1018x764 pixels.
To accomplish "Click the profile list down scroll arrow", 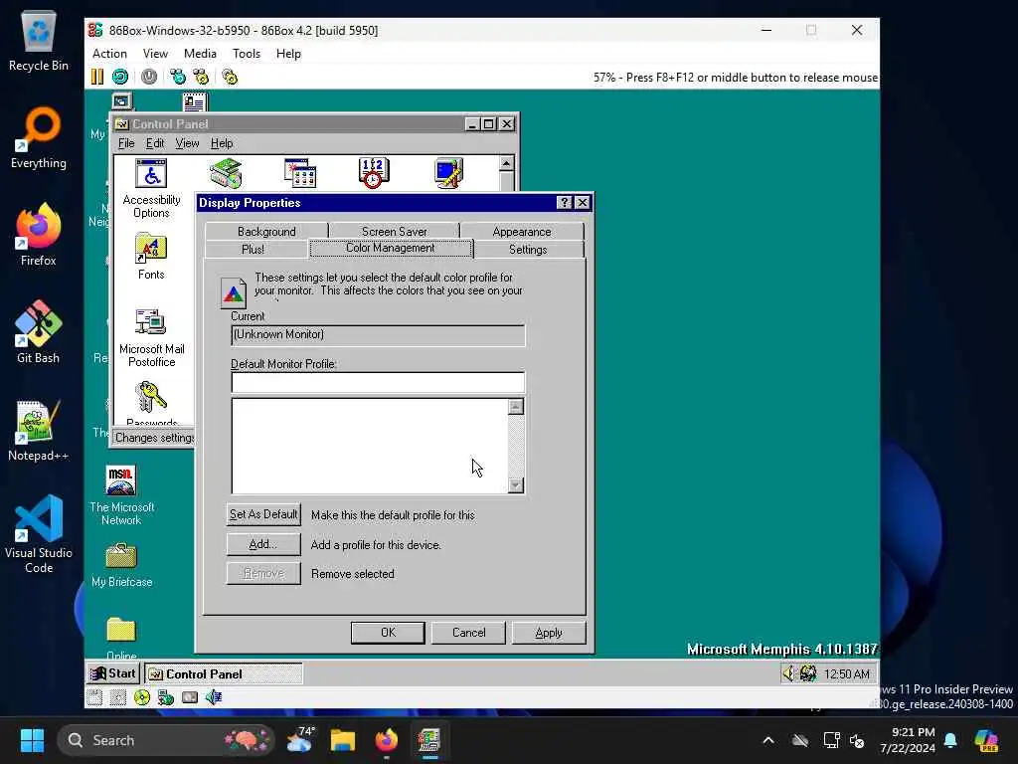I will click(x=516, y=484).
